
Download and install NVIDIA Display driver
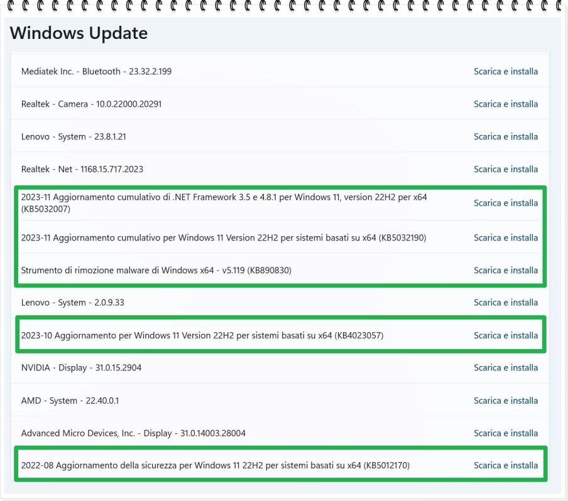click(x=505, y=368)
